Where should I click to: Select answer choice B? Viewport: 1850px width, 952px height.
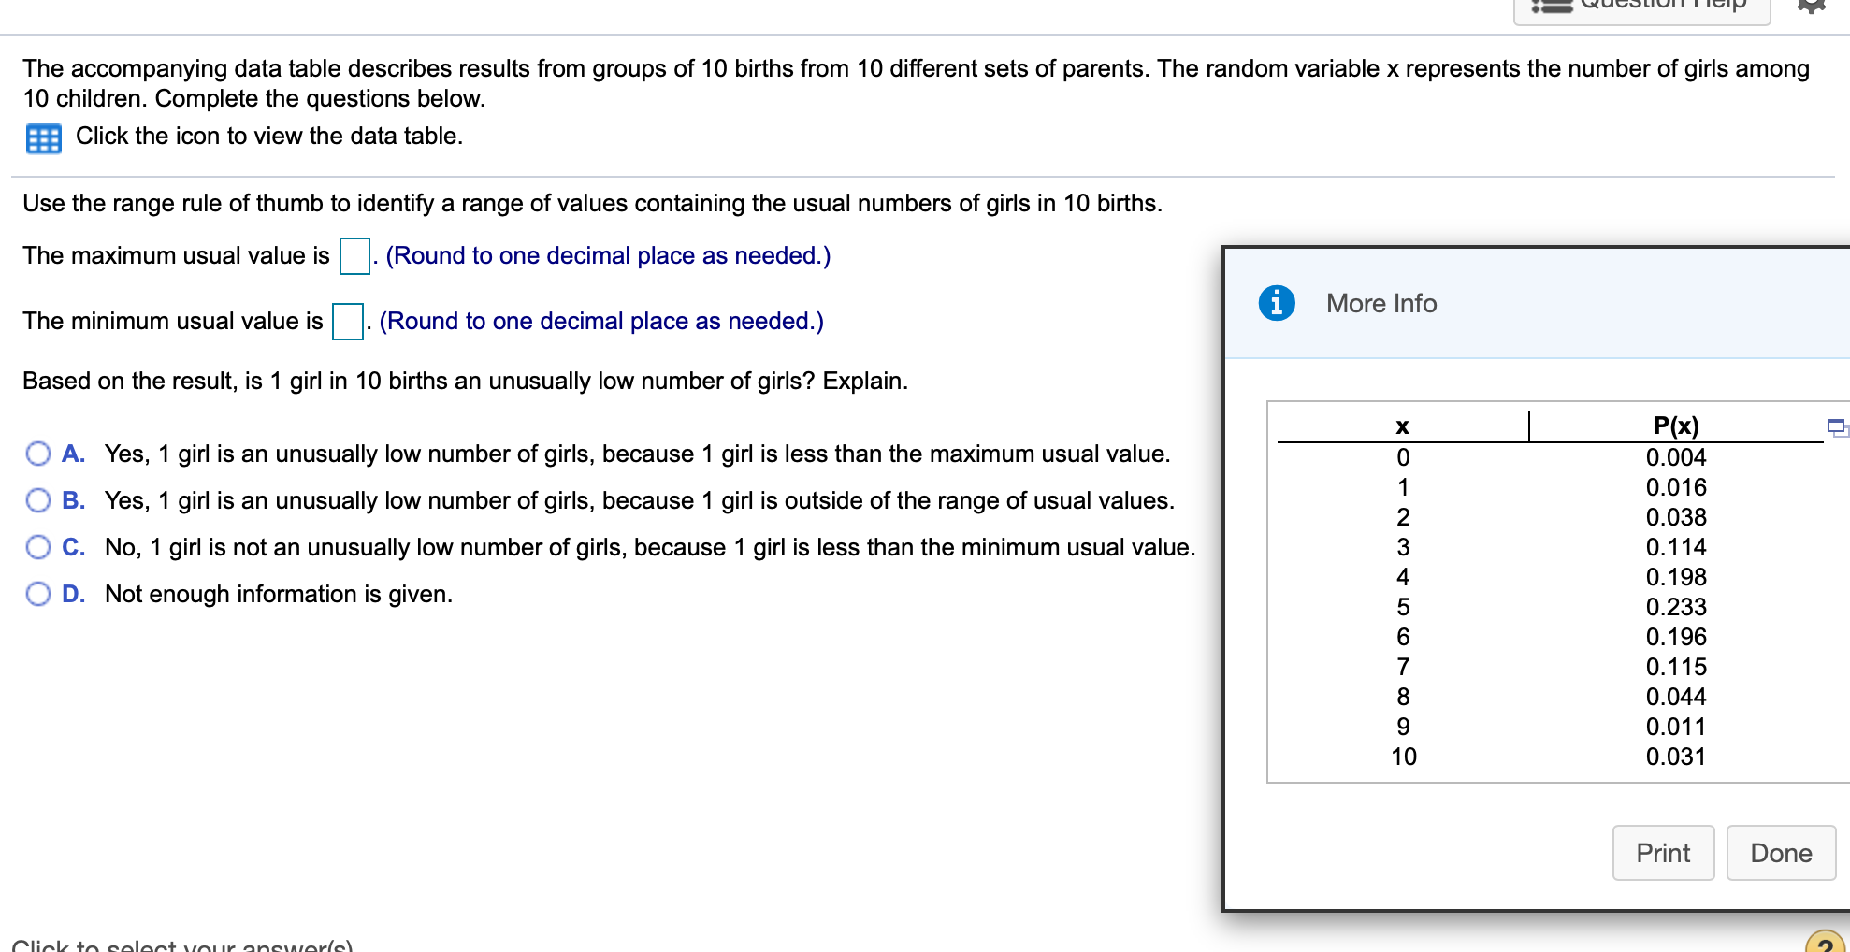tap(37, 499)
